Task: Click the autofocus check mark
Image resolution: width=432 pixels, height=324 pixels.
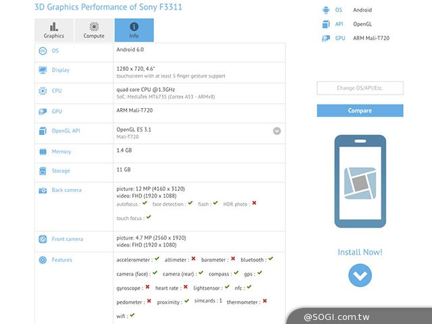Action: (145, 203)
